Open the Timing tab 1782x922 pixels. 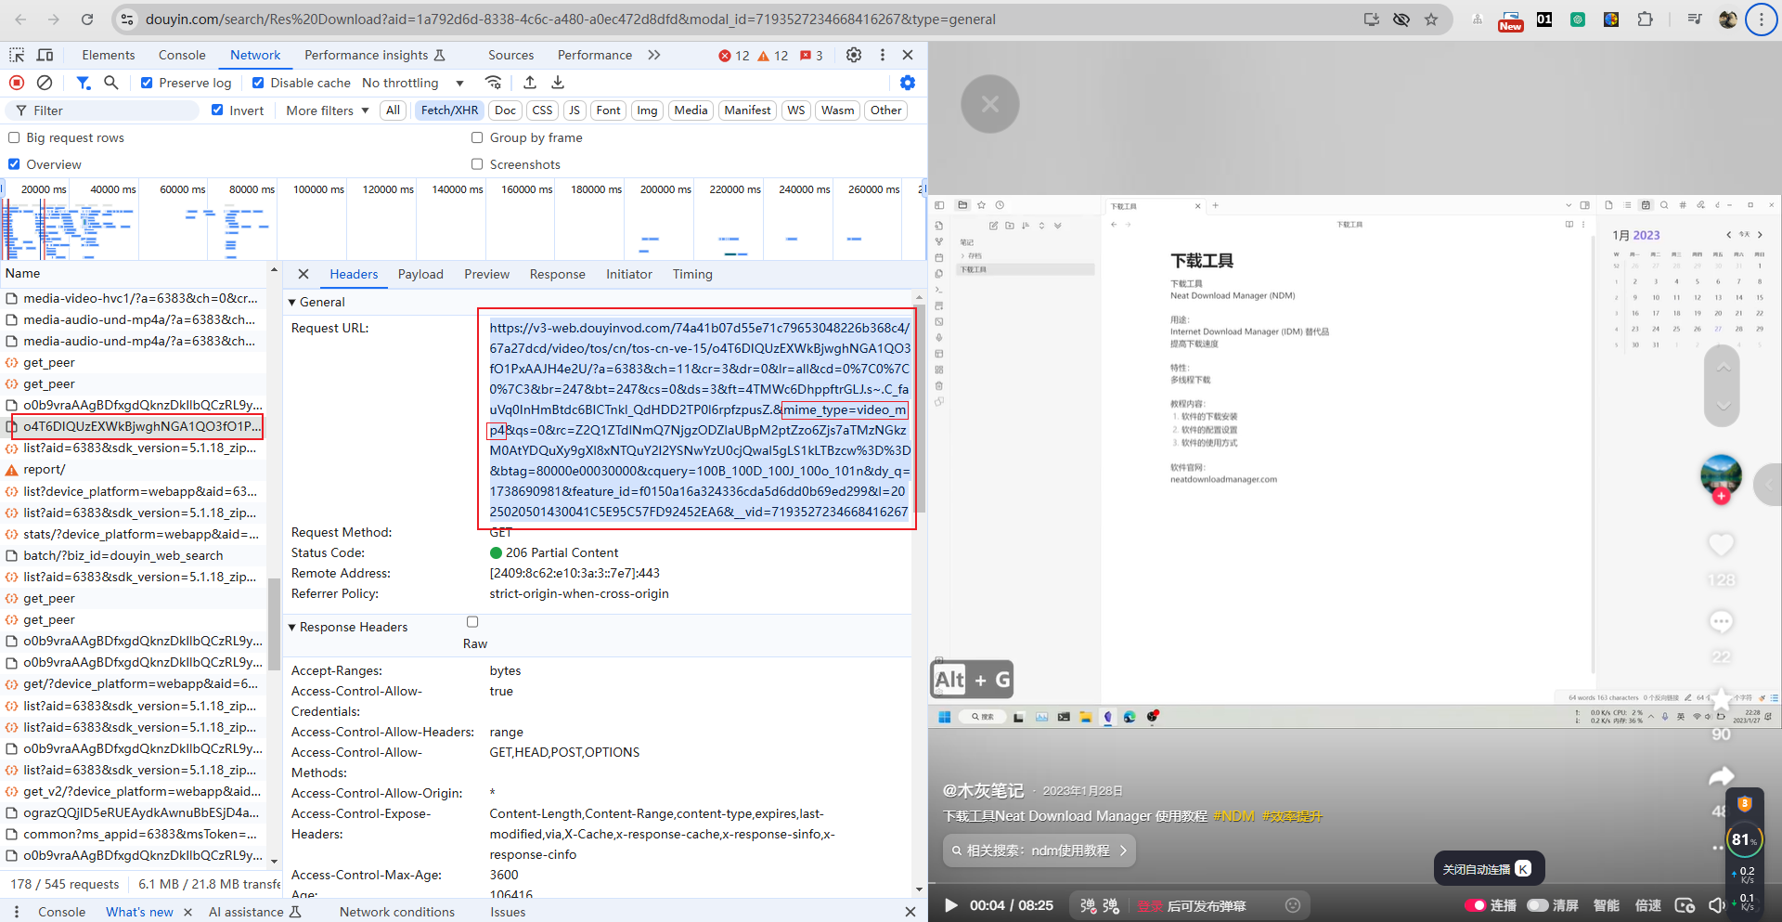coord(692,274)
